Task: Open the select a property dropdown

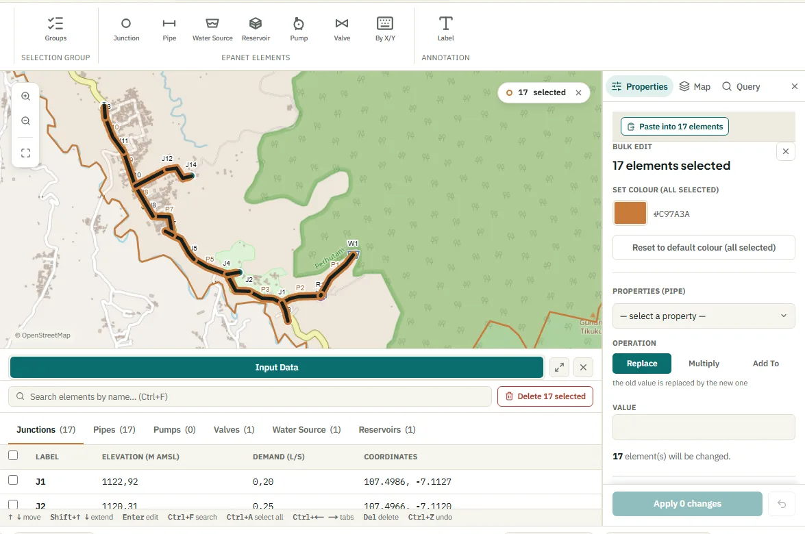Action: [x=704, y=316]
